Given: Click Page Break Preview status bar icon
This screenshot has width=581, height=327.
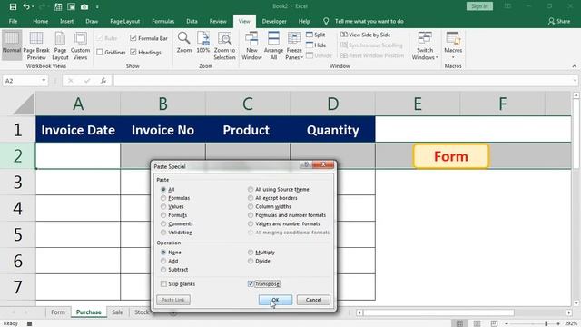Looking at the screenshot, I should coord(494,323).
